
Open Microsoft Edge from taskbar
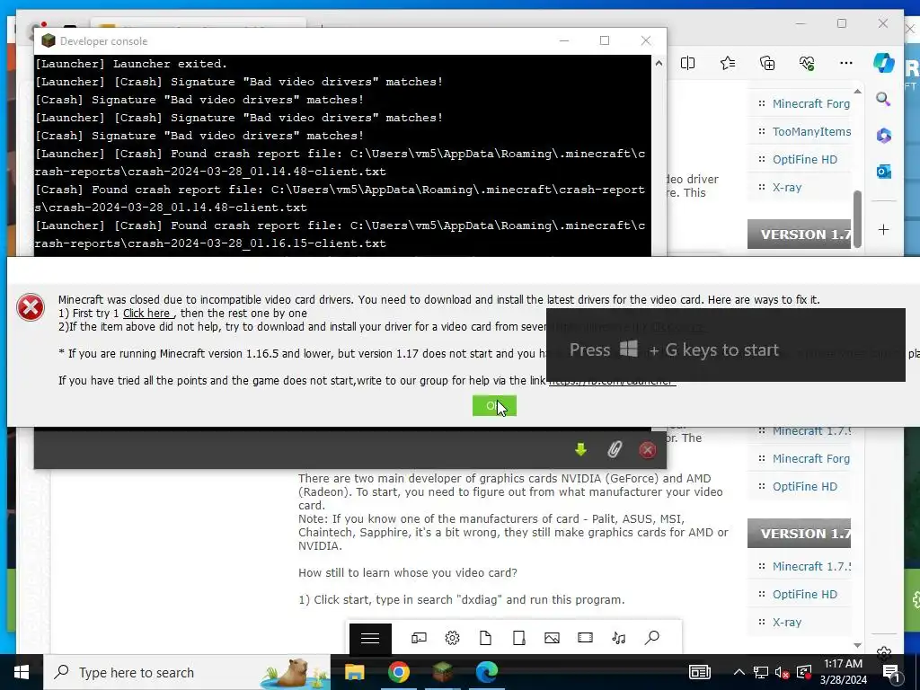coord(486,672)
